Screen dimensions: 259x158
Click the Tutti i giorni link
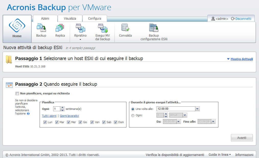(x=49, y=116)
